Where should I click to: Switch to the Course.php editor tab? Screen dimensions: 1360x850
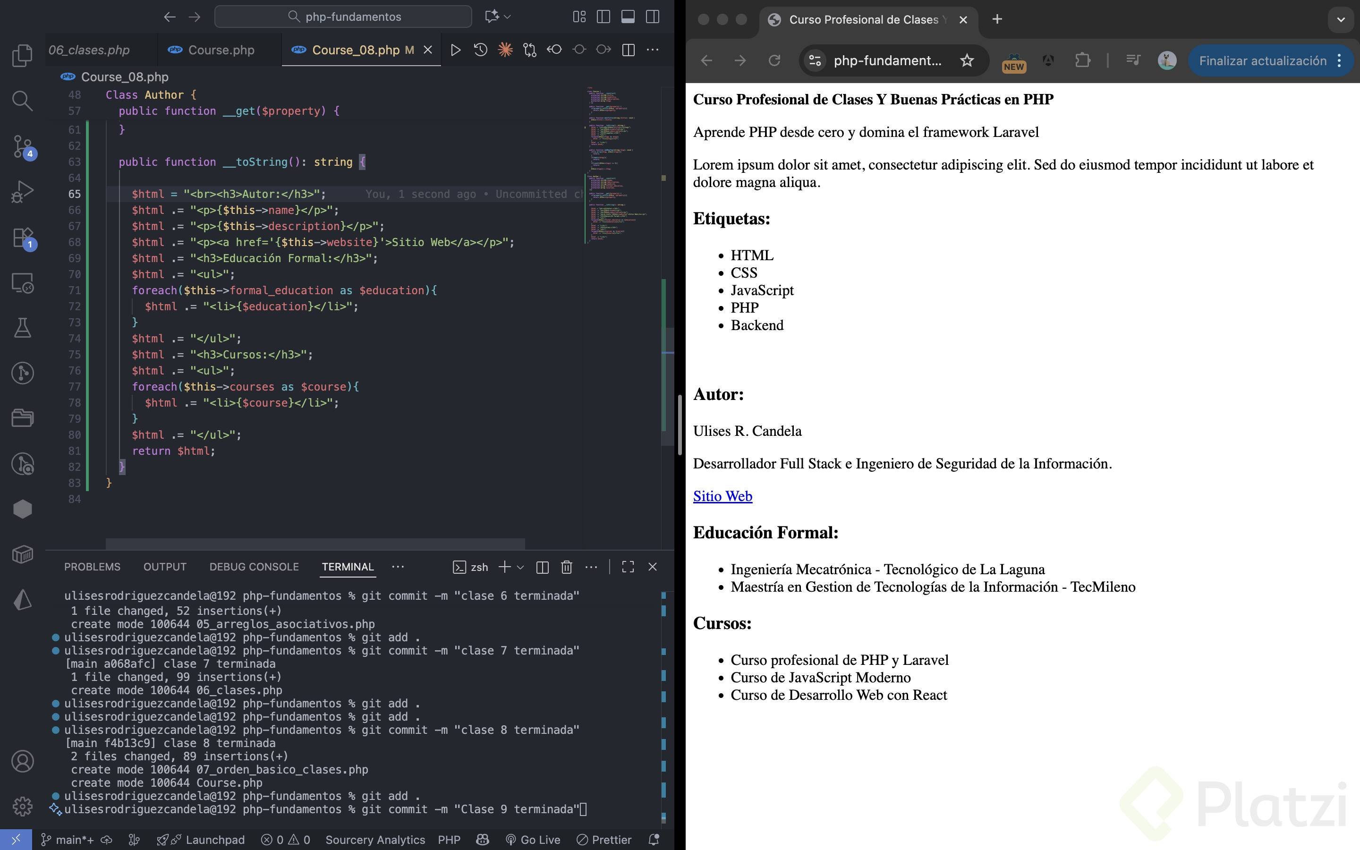click(221, 50)
